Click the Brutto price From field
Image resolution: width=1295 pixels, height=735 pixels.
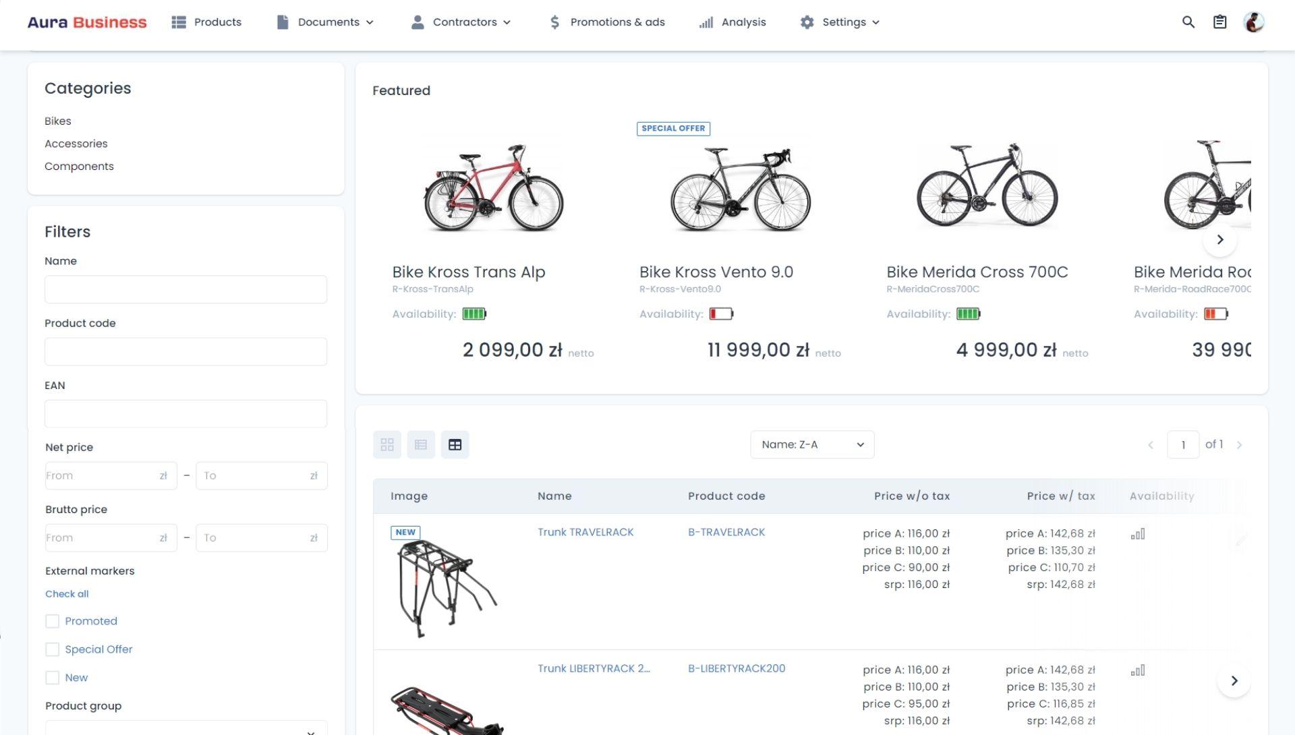(111, 537)
